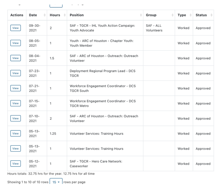View the 07-10-2021 Outreach Volunteer entry
The image size is (224, 193).
[x=16, y=118]
